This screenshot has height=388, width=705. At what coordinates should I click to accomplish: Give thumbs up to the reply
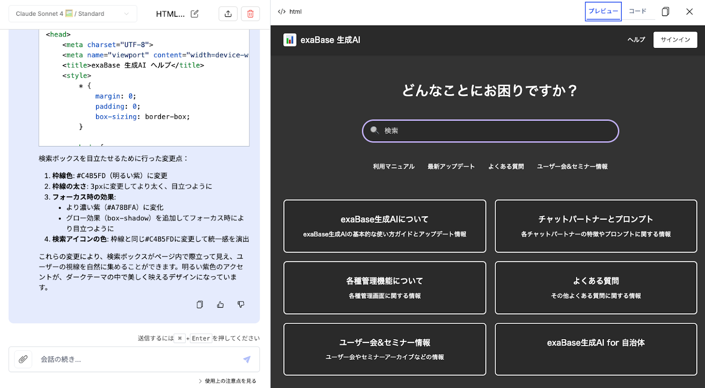click(220, 304)
